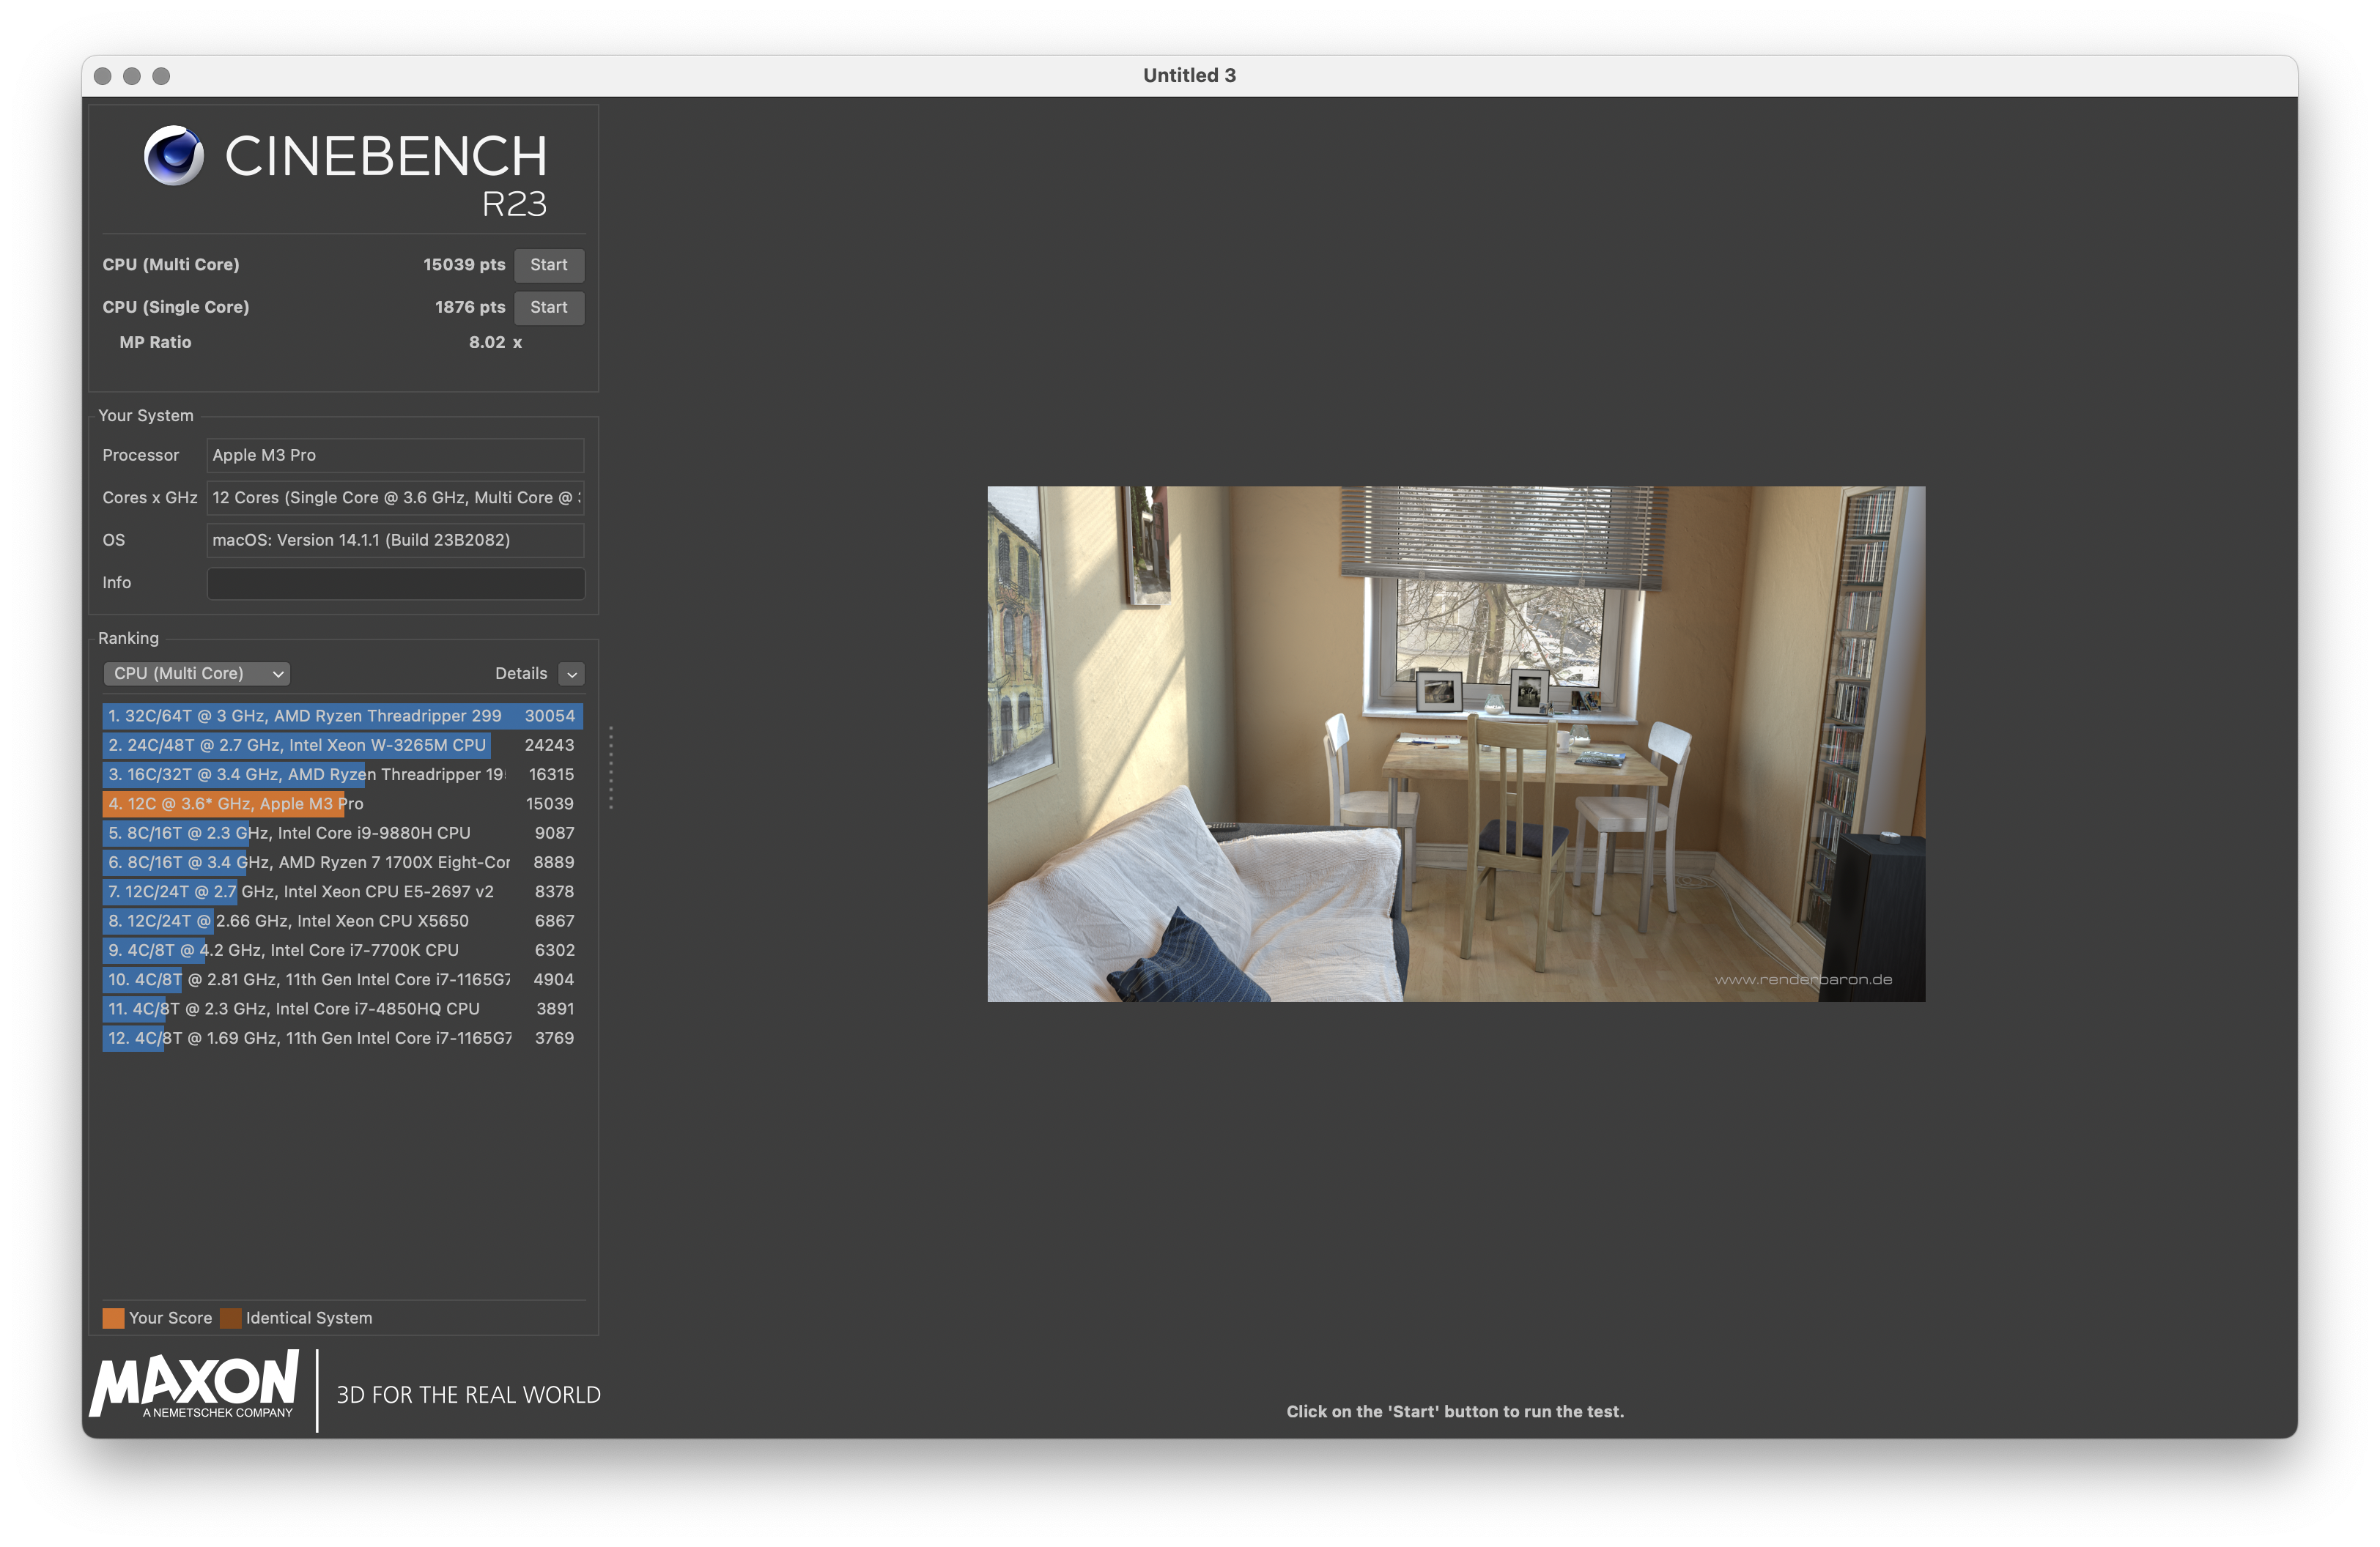Click the rendered room preview image
The width and height of the screenshot is (2380, 1547).
[x=1455, y=743]
